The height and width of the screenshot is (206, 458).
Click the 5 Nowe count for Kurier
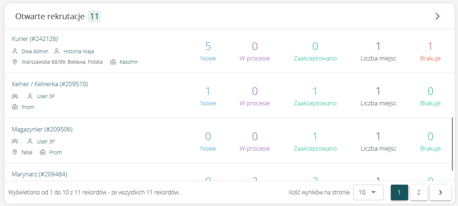208,46
